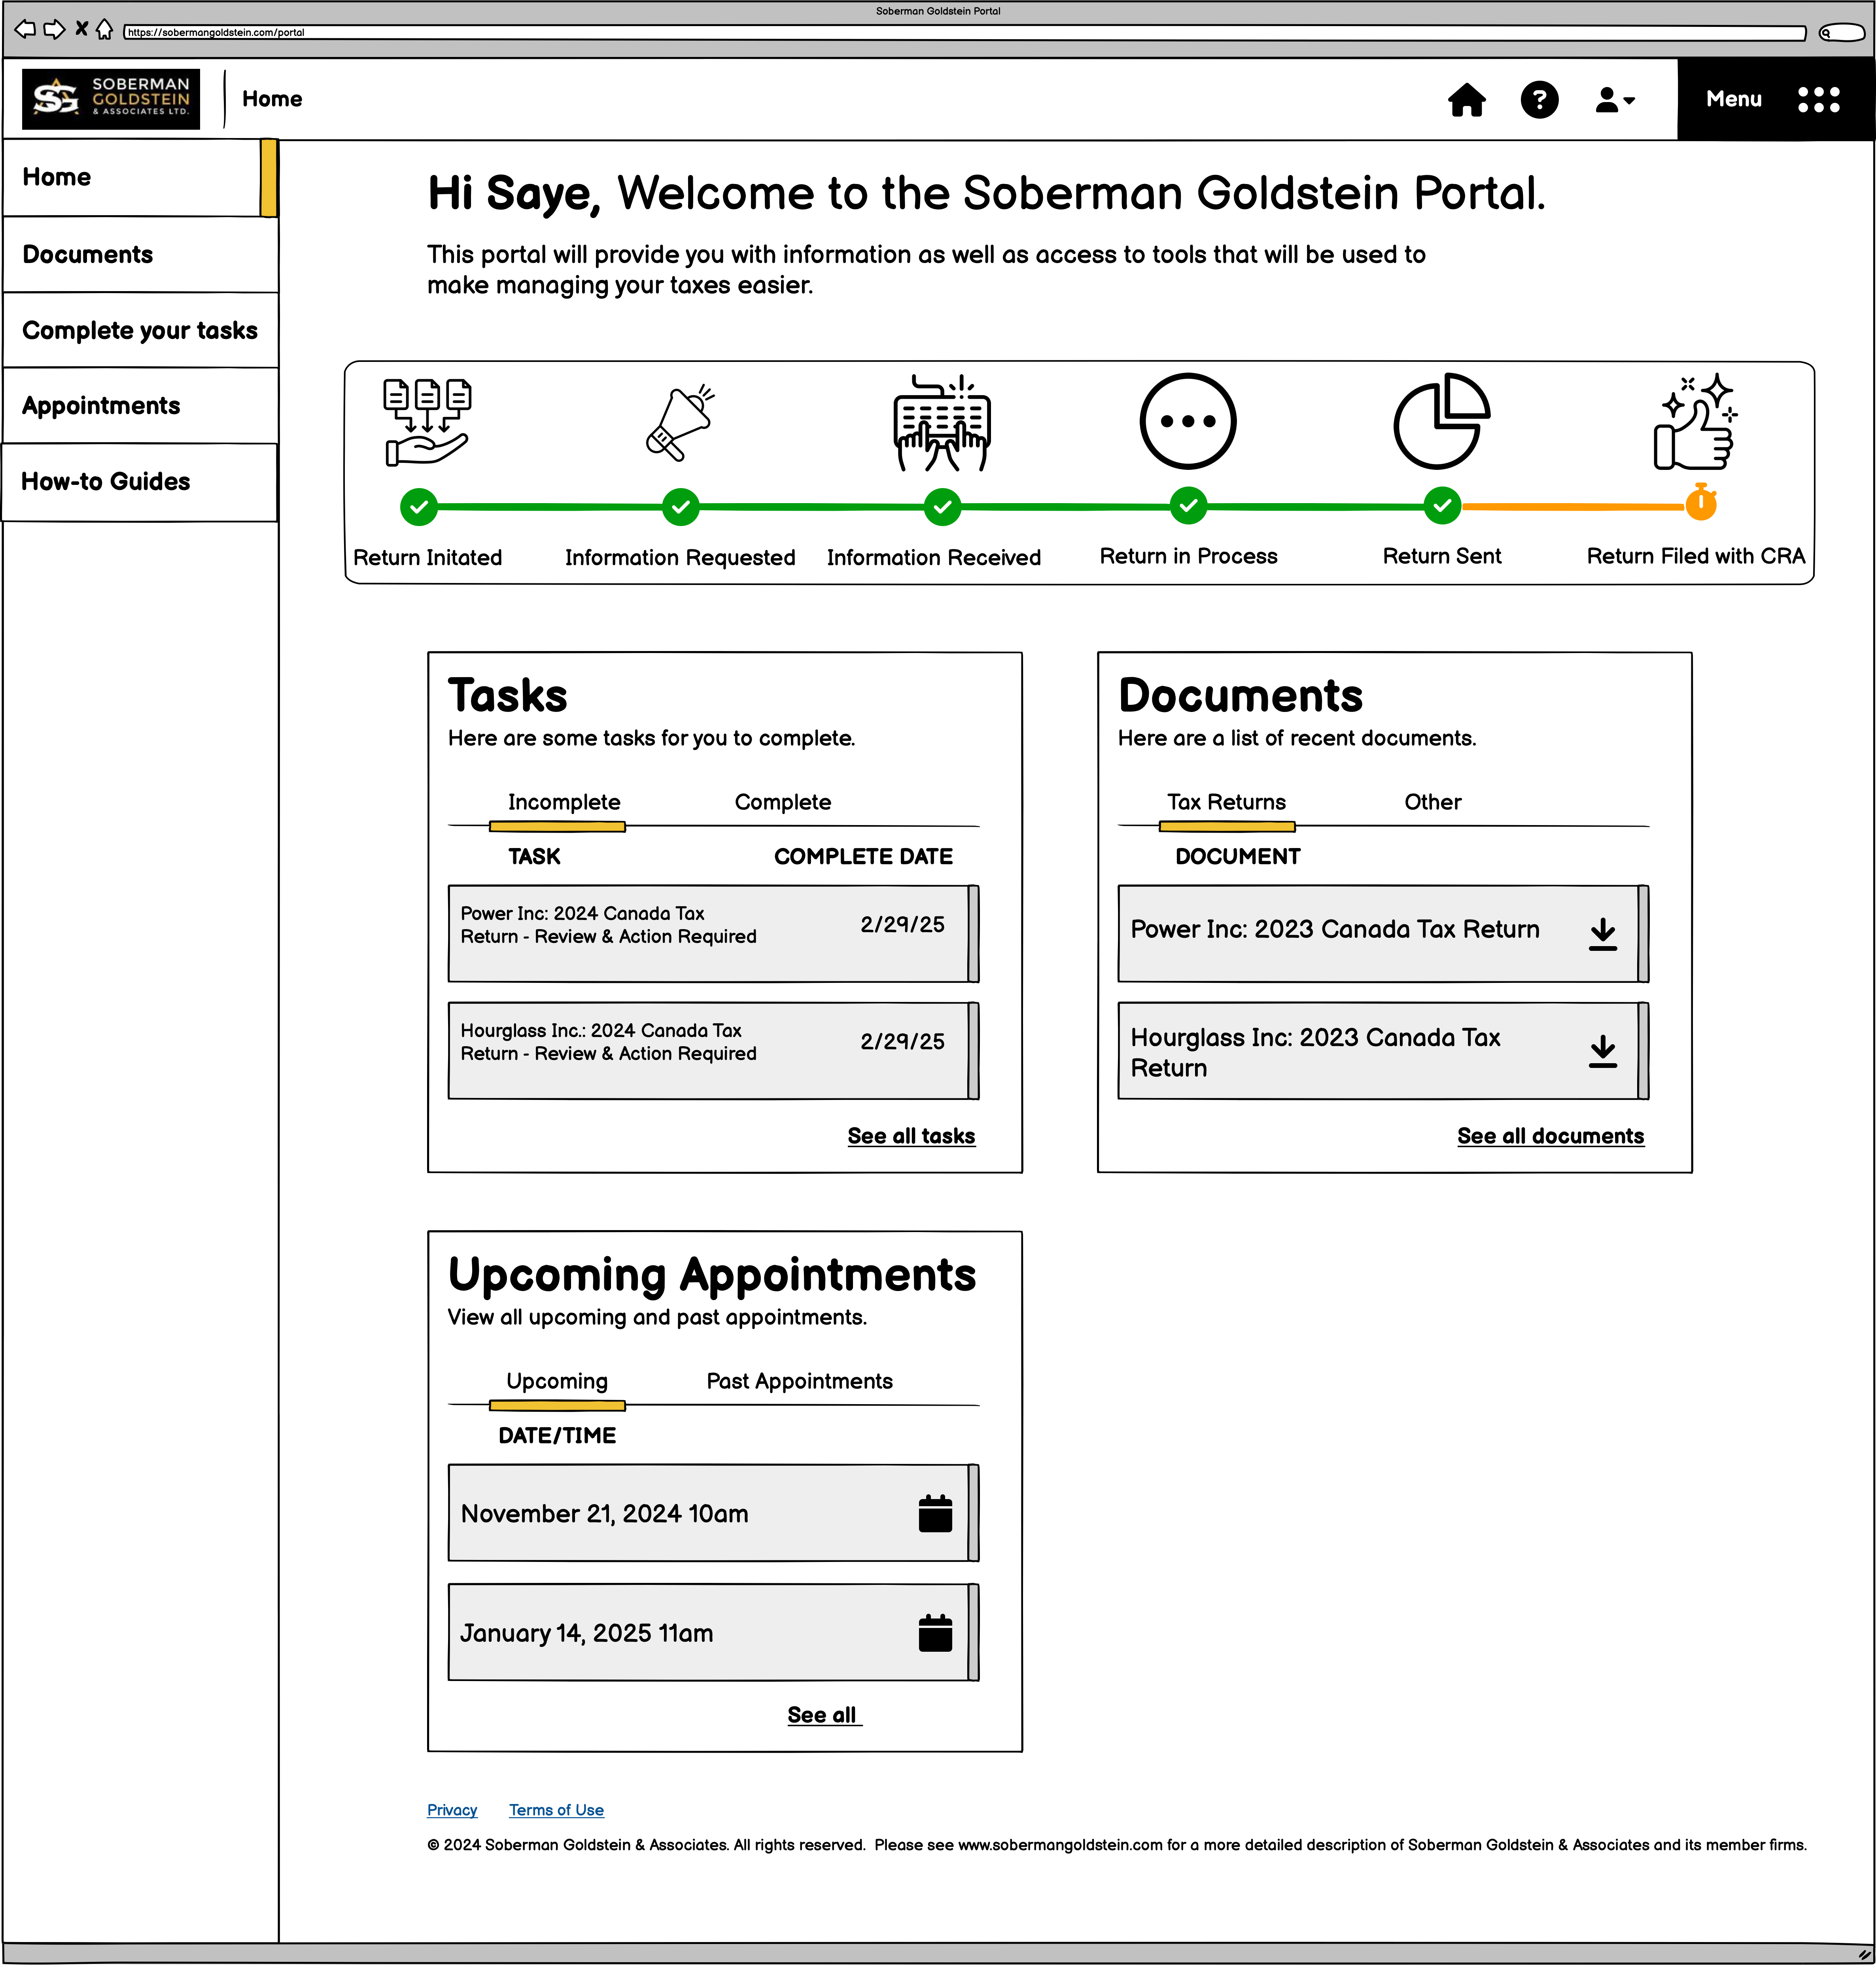Download Power Inc 2023 Canada Tax Return

tap(1603, 934)
